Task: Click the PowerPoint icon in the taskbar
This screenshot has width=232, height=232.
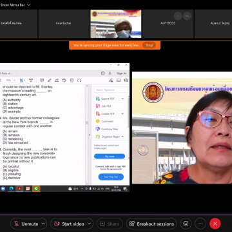Action: [x=28, y=189]
